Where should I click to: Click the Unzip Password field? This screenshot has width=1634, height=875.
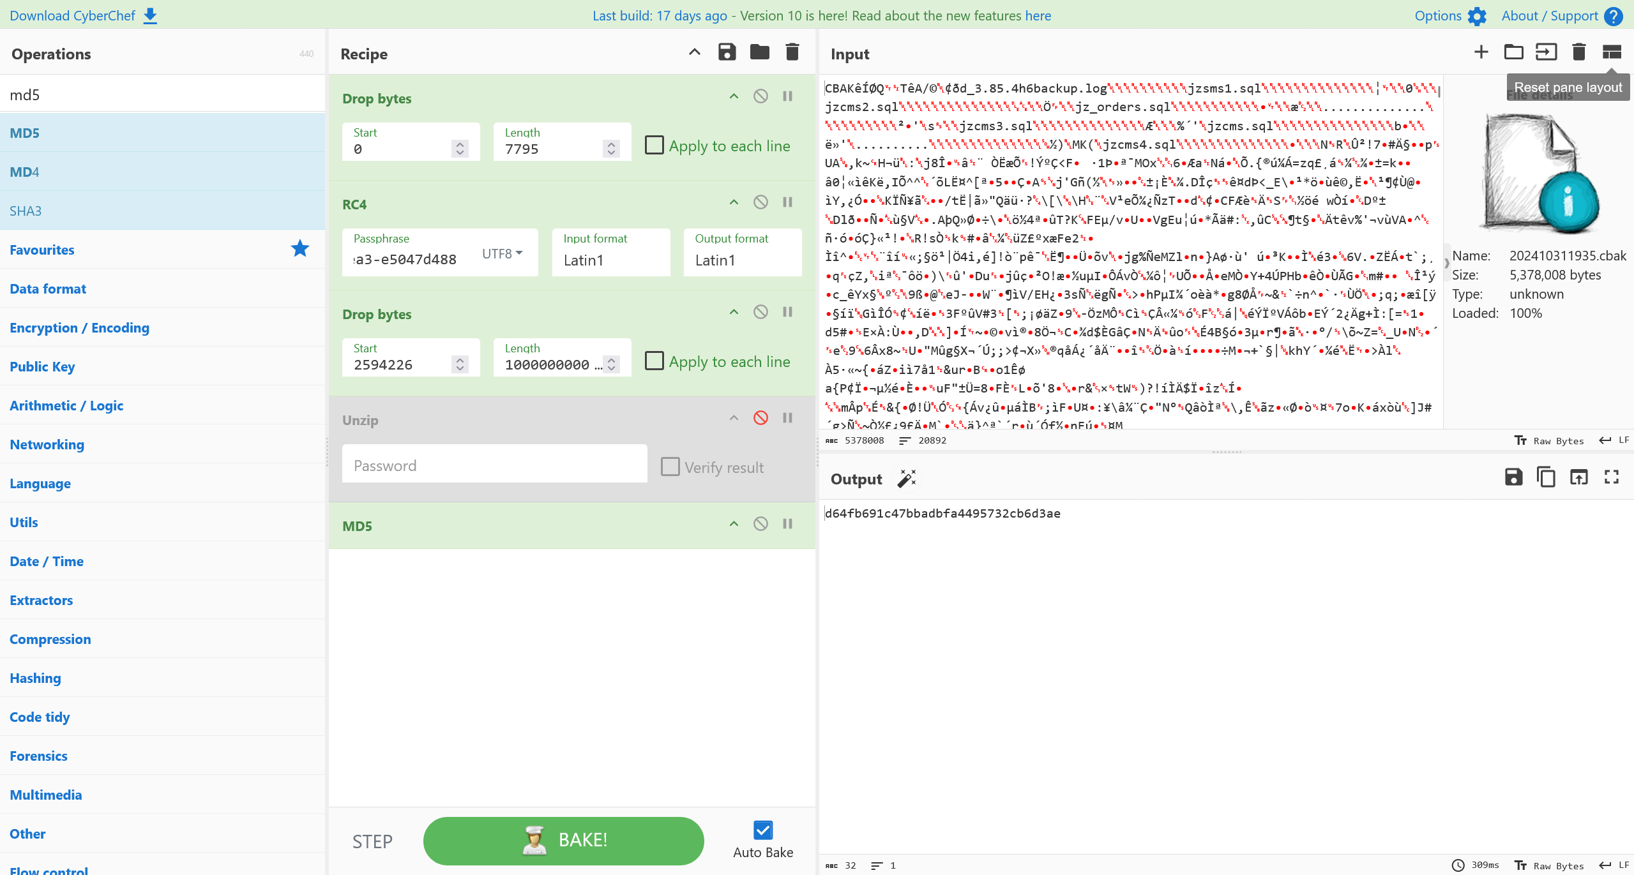pos(494,465)
